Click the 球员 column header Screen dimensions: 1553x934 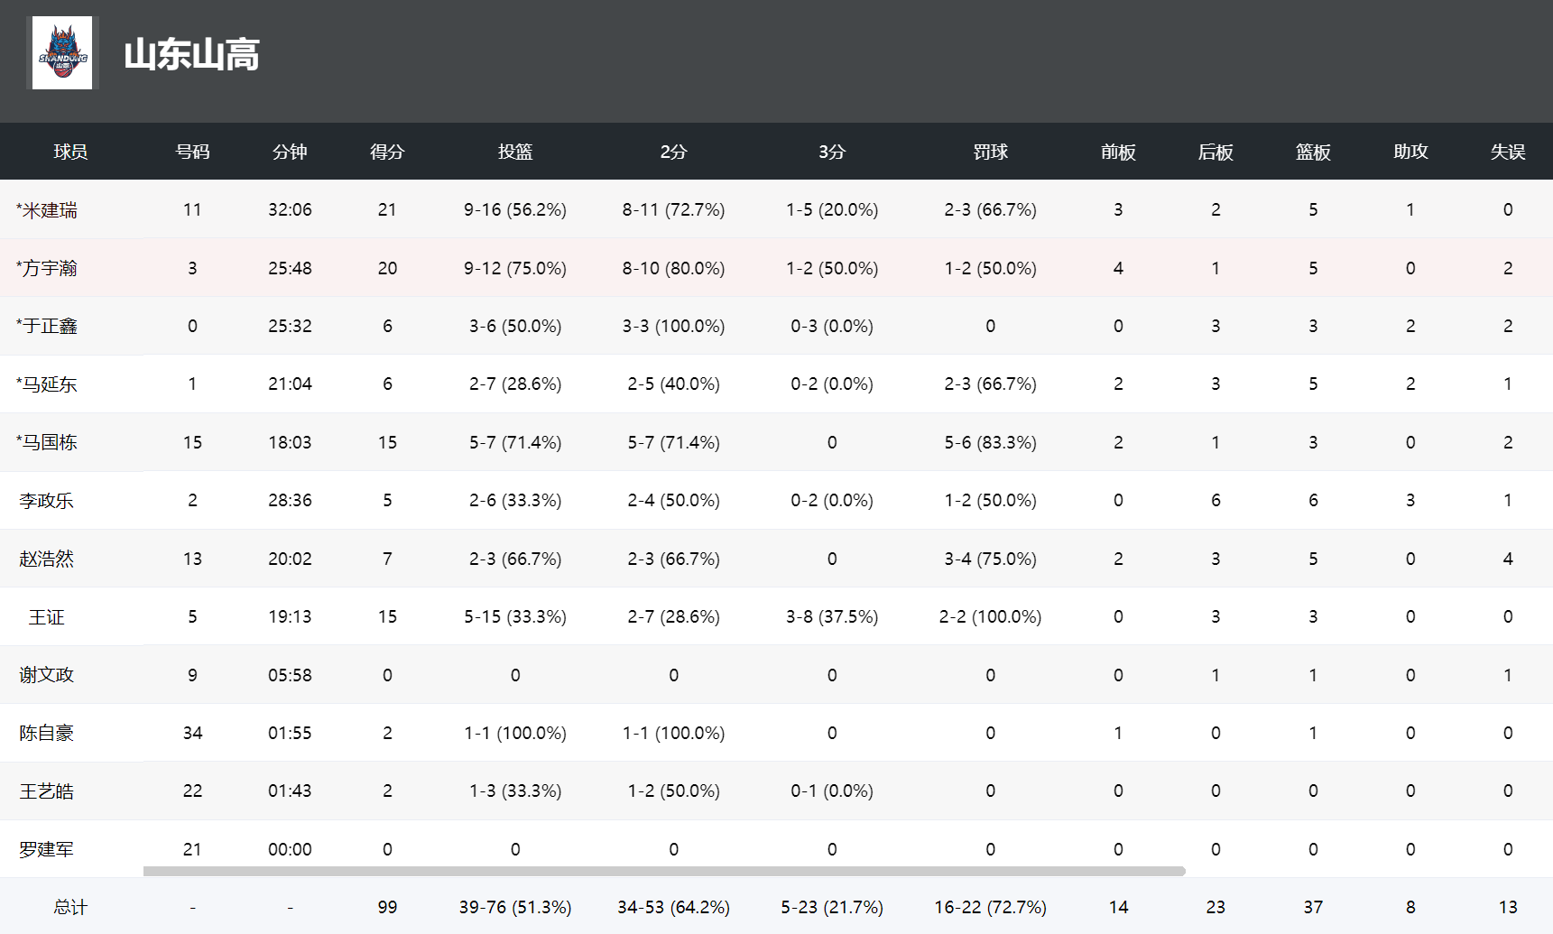(70, 152)
